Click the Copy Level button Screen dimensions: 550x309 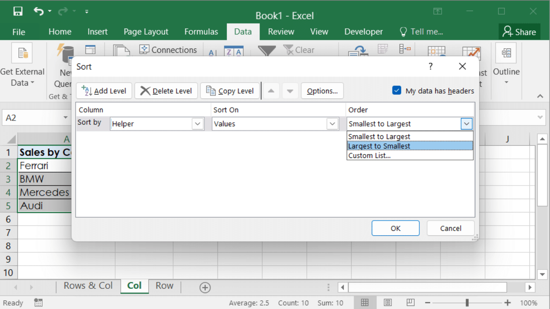[x=230, y=91]
